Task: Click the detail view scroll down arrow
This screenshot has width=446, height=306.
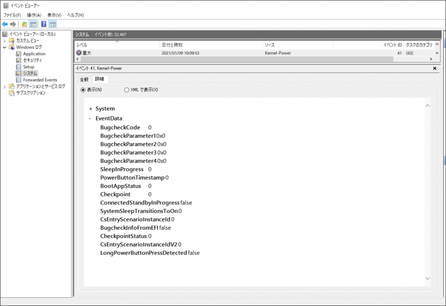Action: point(427,279)
